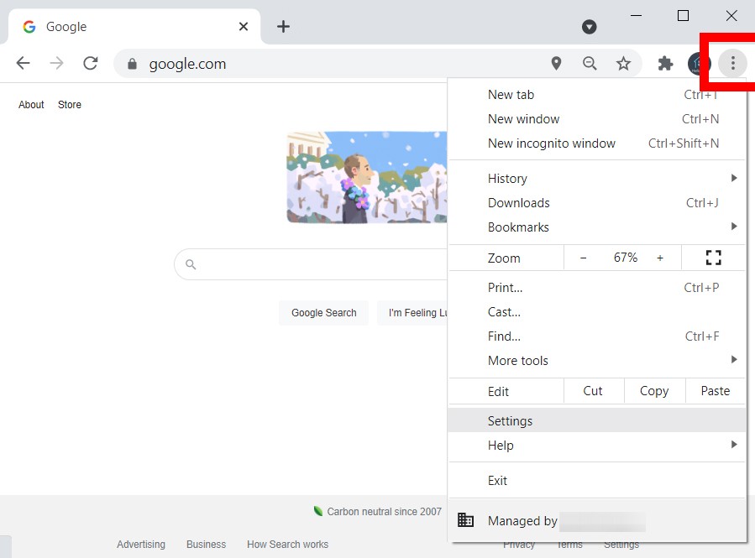Go back using the back arrow
755x558 pixels.
tap(24, 63)
